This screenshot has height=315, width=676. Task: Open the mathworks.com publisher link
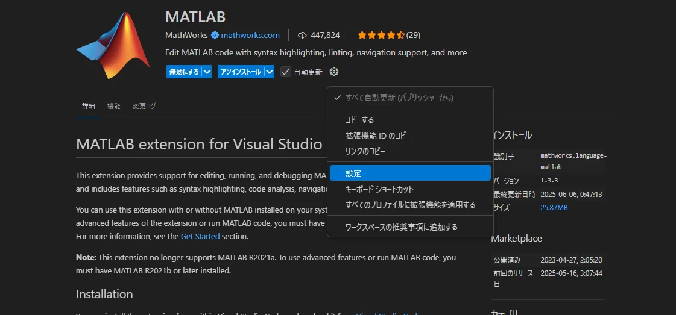250,35
